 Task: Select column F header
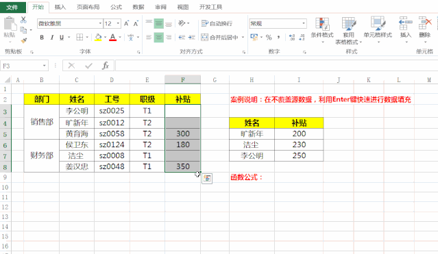click(x=183, y=80)
